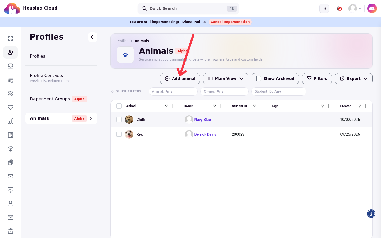Check the box for Rex row
Image resolution: width=381 pixels, height=238 pixels.
[x=119, y=134]
